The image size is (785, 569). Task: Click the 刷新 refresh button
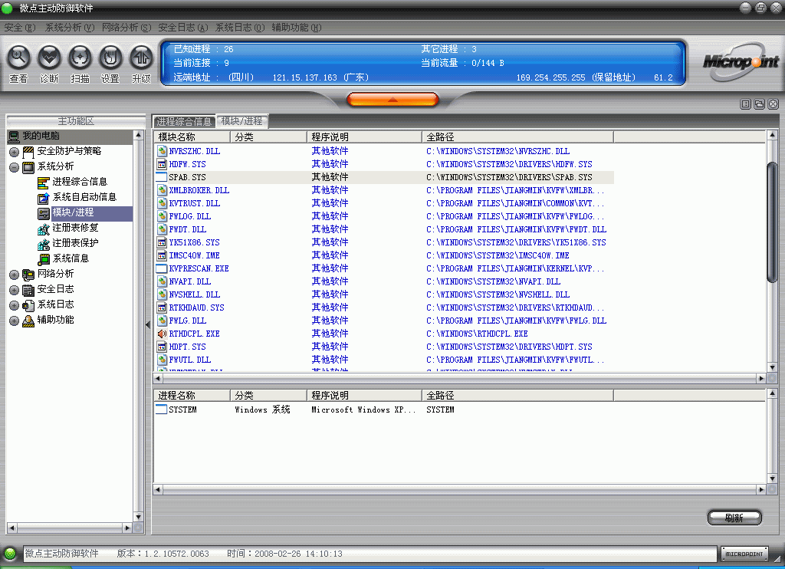pyautogui.click(x=734, y=518)
